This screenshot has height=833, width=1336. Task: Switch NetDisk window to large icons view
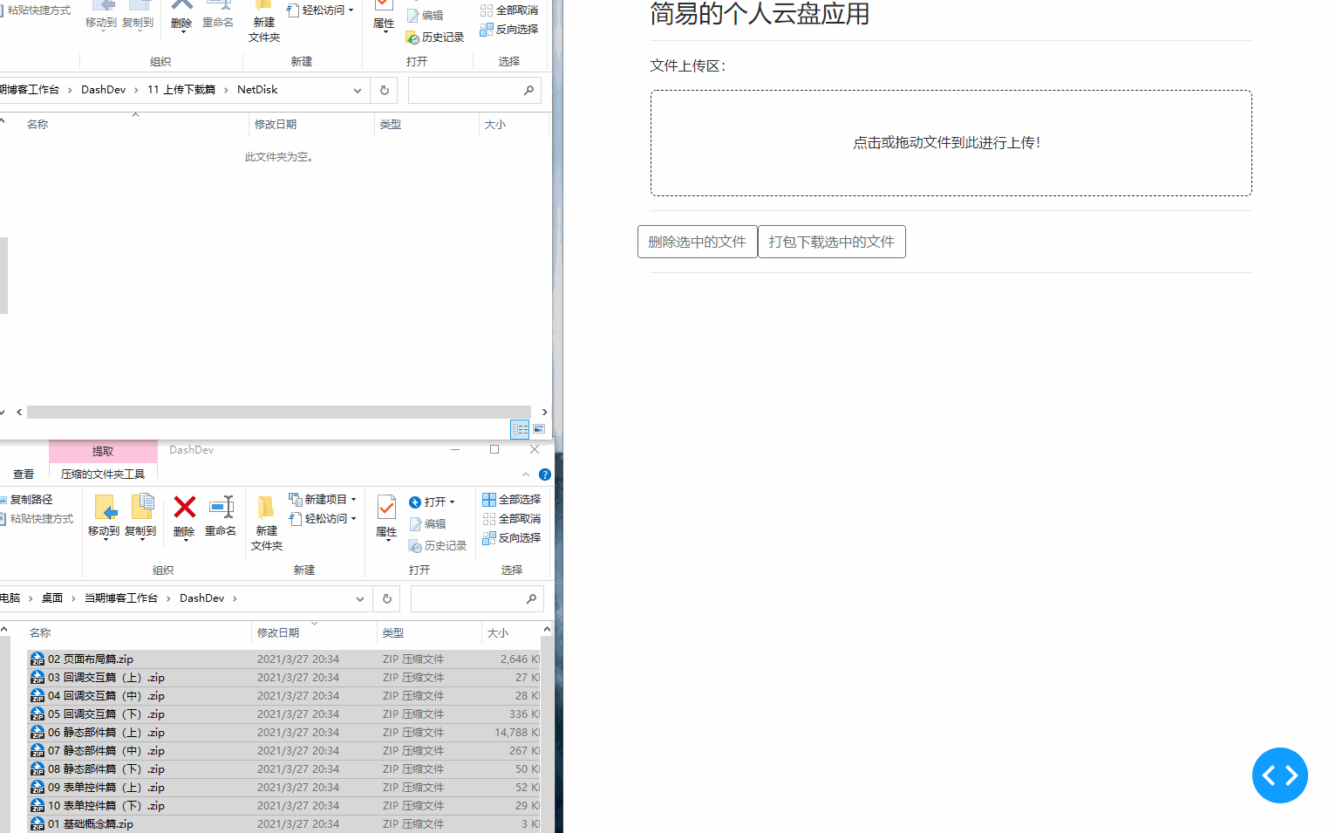coord(539,429)
